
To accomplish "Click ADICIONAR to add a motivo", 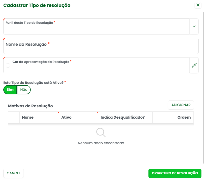I will [x=181, y=105].
